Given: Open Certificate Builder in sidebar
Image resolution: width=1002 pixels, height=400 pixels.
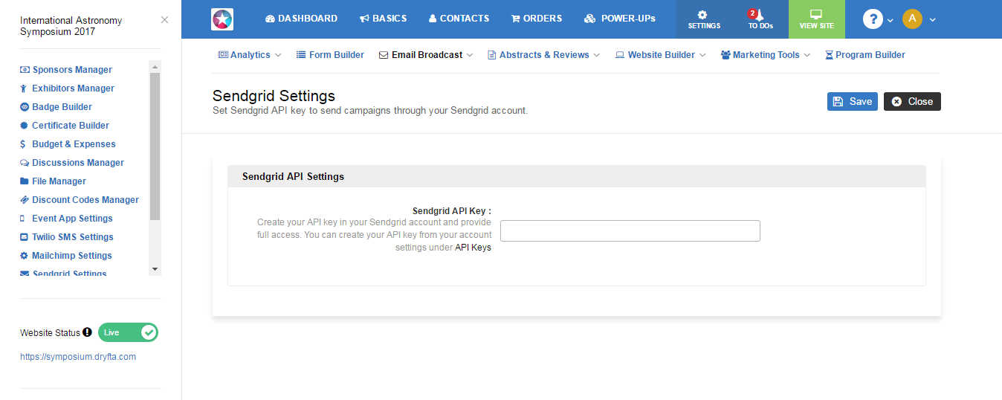Looking at the screenshot, I should (x=65, y=126).
